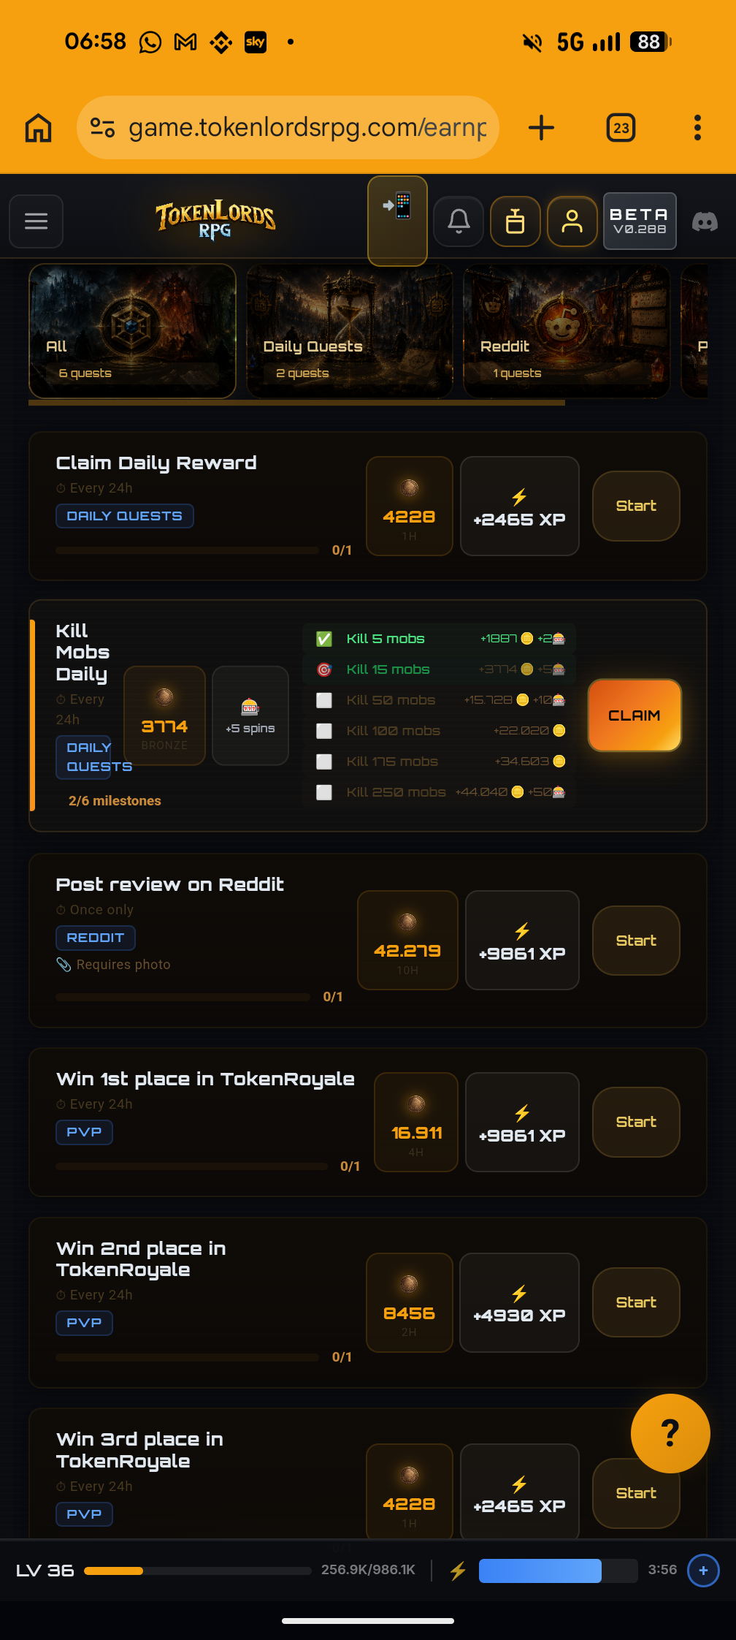Start the Claim Daily Reward quest
Screen dimensions: 736x1640
coord(636,506)
